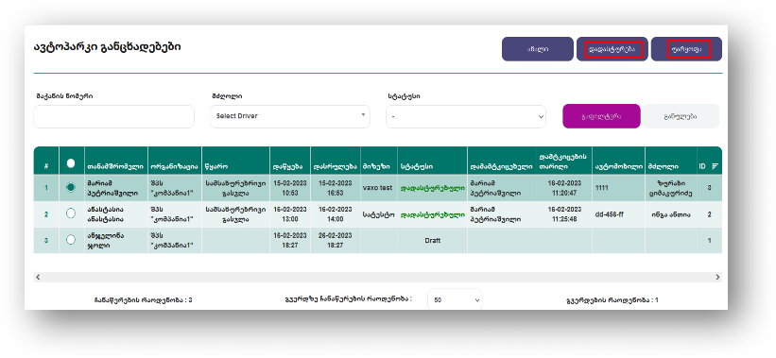Open the records-per-page dropdown showing 50
Viewport: 776px width, 358px height.
pos(455,299)
